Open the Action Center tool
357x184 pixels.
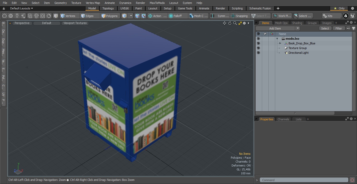157,16
